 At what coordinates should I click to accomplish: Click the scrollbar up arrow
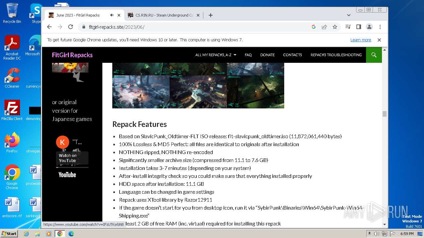point(385,50)
